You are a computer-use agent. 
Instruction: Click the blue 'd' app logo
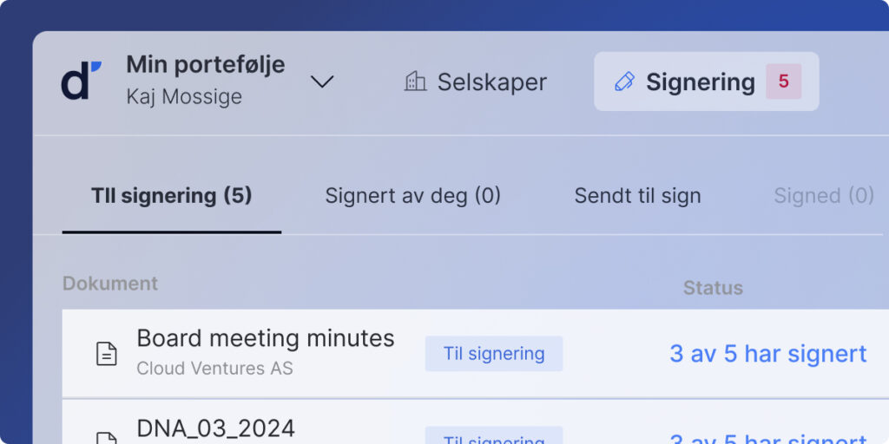[x=82, y=81]
